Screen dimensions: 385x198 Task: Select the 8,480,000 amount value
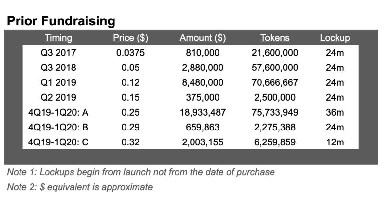tap(203, 82)
